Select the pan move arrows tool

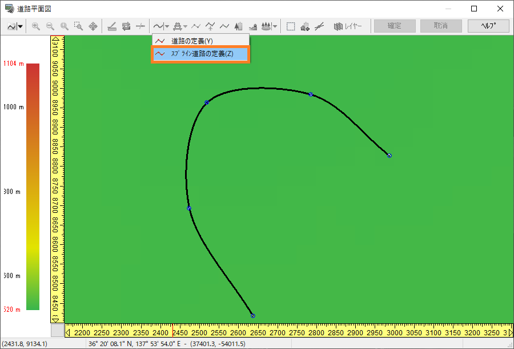93,26
